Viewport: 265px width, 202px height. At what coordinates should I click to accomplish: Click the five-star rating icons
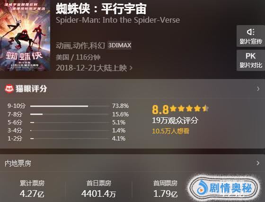189,109
